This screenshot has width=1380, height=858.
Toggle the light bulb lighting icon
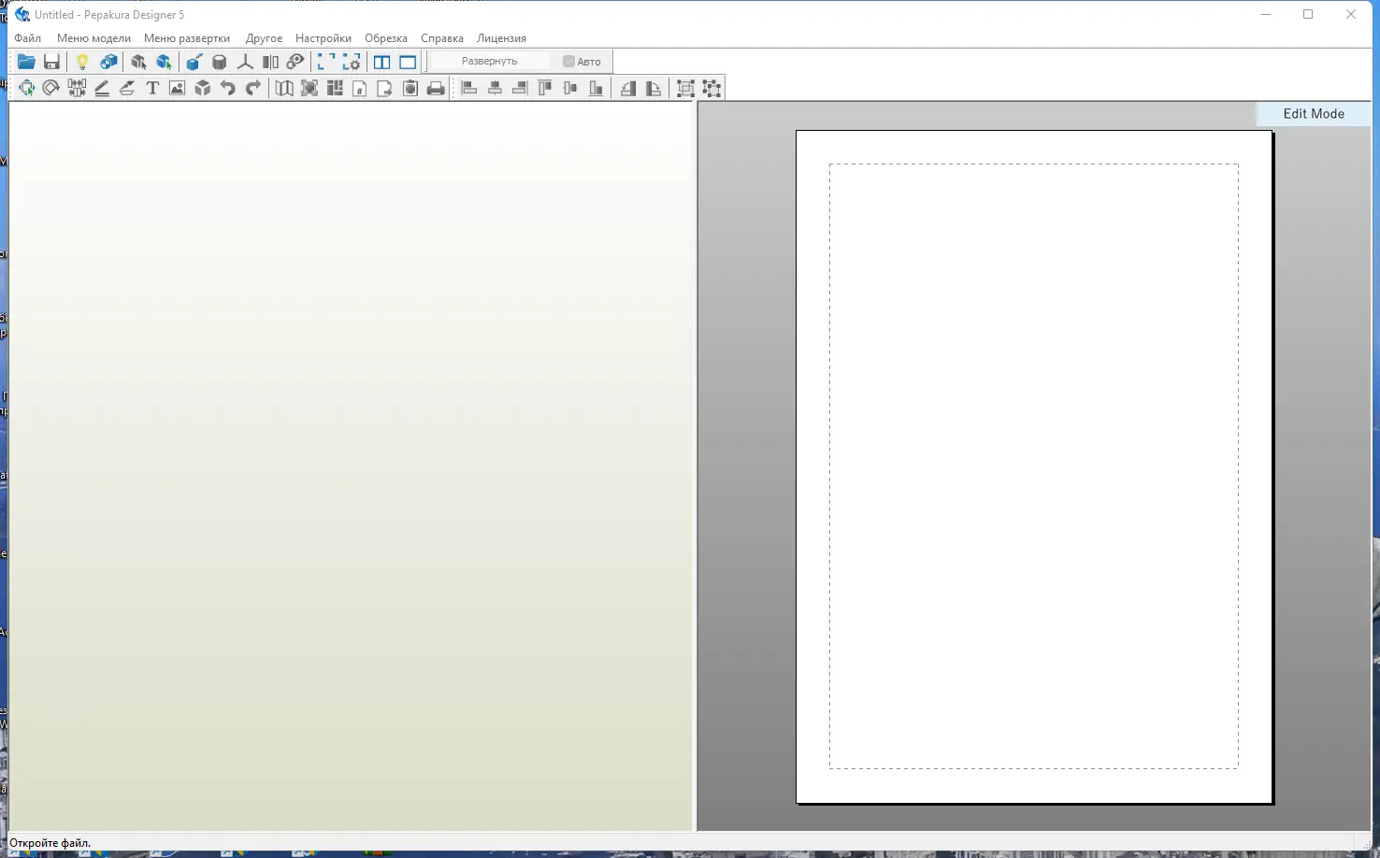(x=82, y=62)
